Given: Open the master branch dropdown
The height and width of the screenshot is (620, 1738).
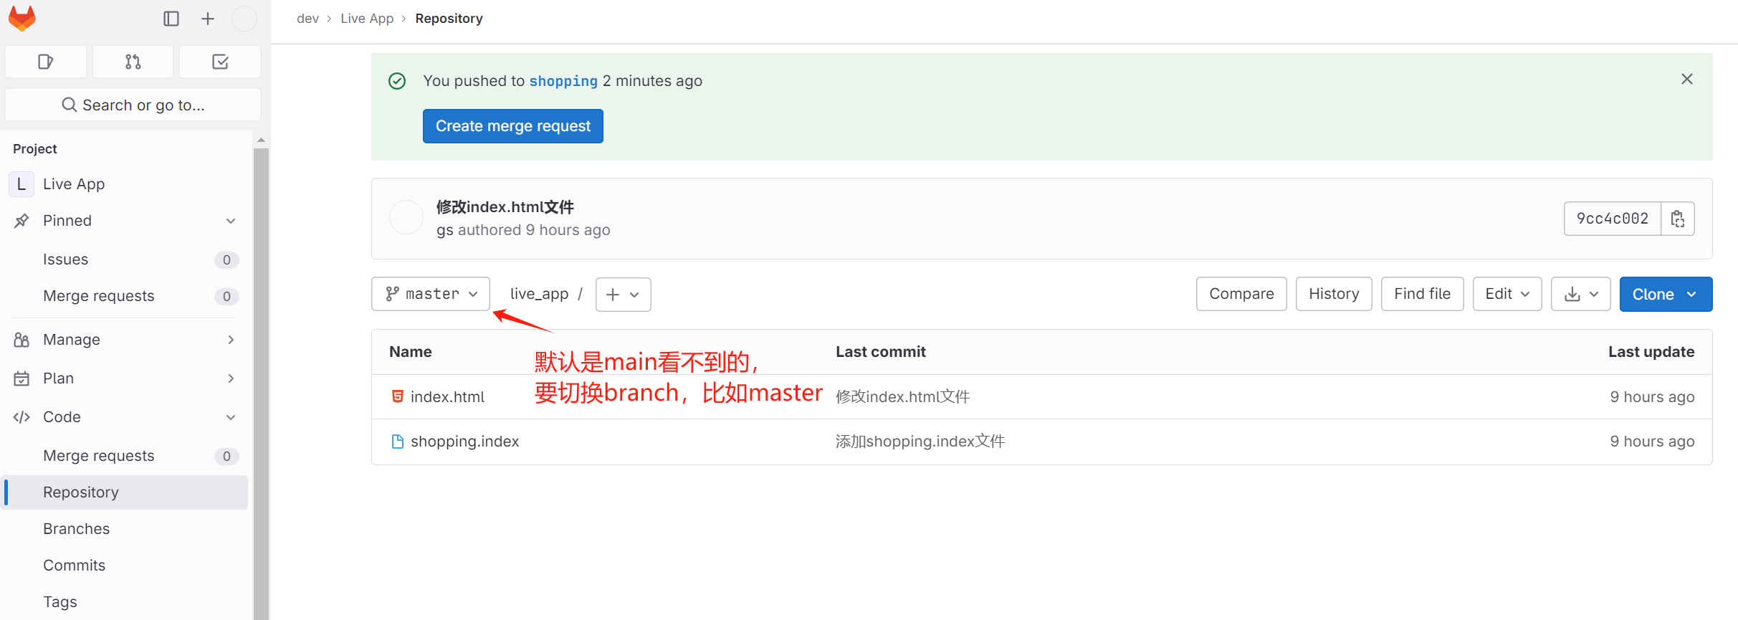Looking at the screenshot, I should coord(431,295).
